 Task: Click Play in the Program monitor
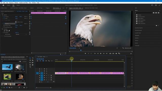[x=101, y=53]
